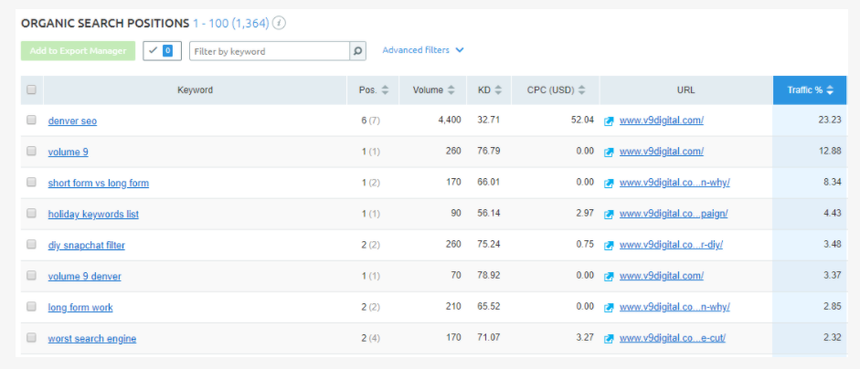Image resolution: width=860 pixels, height=369 pixels.
Task: Click external link icon in diy snapchat filter row
Action: tap(610, 245)
